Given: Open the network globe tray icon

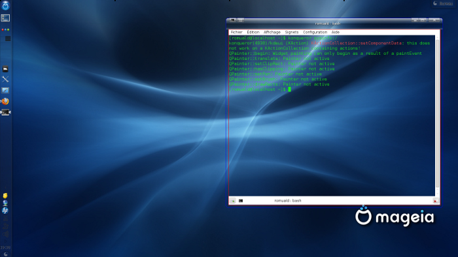Looking at the screenshot, I should (5, 203).
